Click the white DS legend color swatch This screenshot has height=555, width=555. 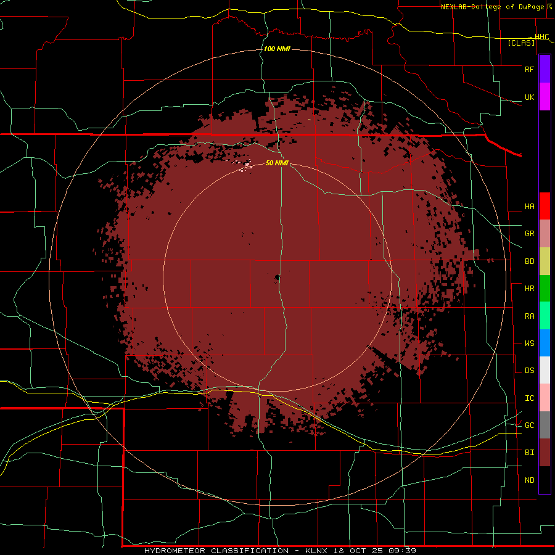(x=545, y=370)
